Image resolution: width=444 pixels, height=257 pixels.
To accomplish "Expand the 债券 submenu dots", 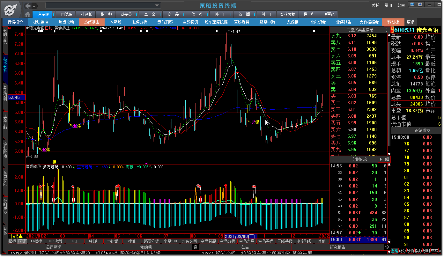I will click(207, 14).
